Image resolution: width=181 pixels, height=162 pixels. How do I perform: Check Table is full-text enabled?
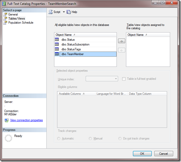(124, 79)
